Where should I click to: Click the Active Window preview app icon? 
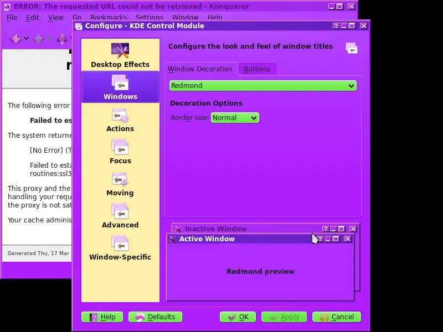point(172,239)
